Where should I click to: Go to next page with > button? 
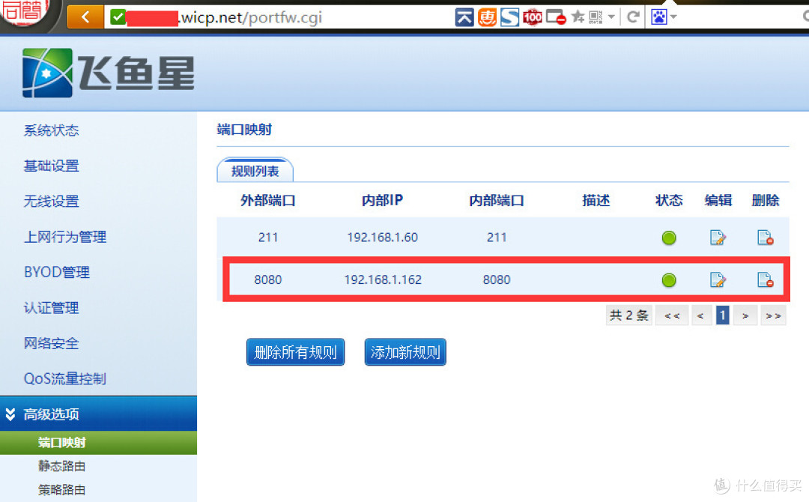(x=745, y=315)
